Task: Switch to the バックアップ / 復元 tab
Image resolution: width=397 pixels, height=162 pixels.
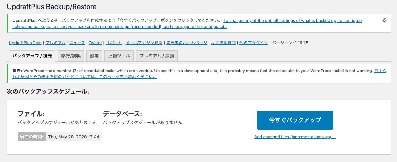Action: (32, 56)
